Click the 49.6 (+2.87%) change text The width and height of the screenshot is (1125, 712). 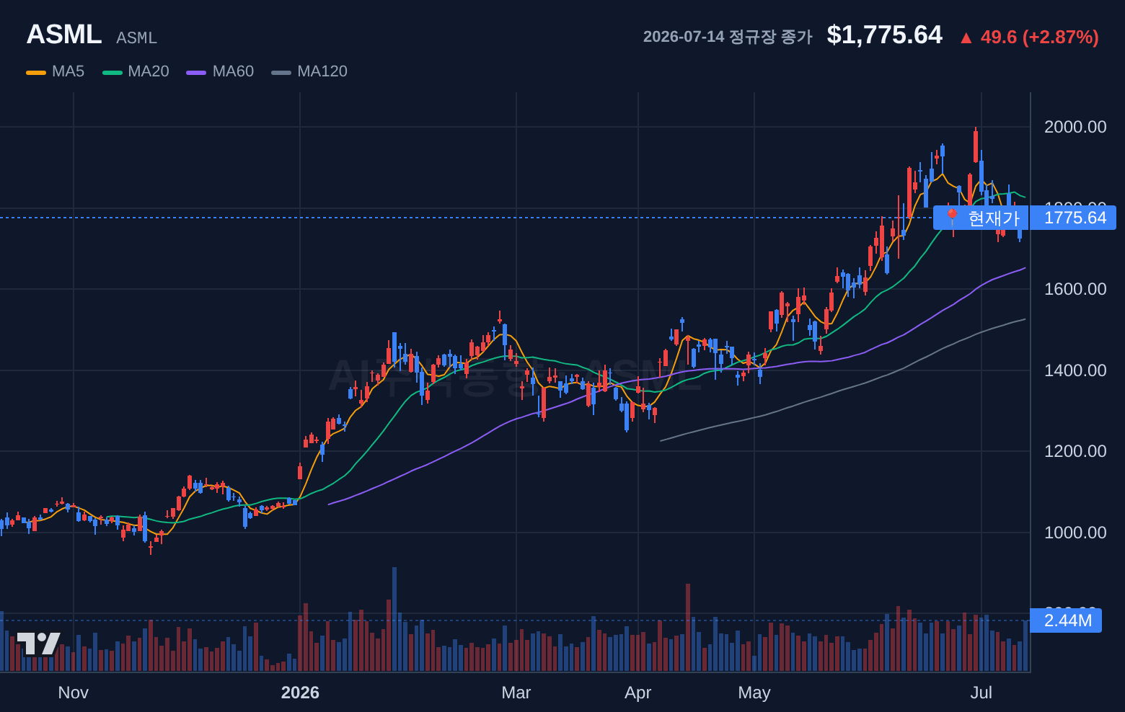tap(1040, 37)
